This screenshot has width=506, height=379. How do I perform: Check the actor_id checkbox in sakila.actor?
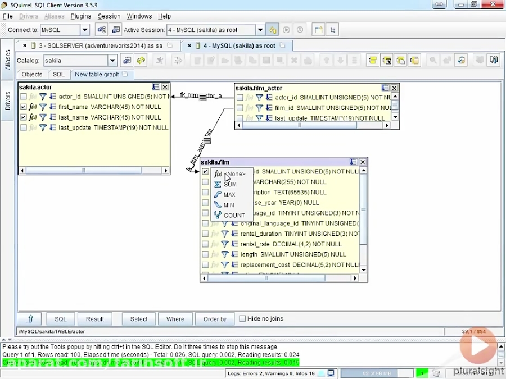point(23,97)
